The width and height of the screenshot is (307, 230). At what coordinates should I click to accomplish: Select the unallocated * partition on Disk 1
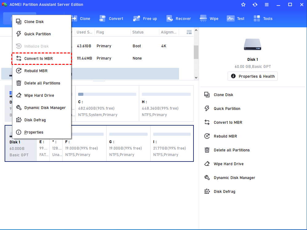tap(56, 143)
